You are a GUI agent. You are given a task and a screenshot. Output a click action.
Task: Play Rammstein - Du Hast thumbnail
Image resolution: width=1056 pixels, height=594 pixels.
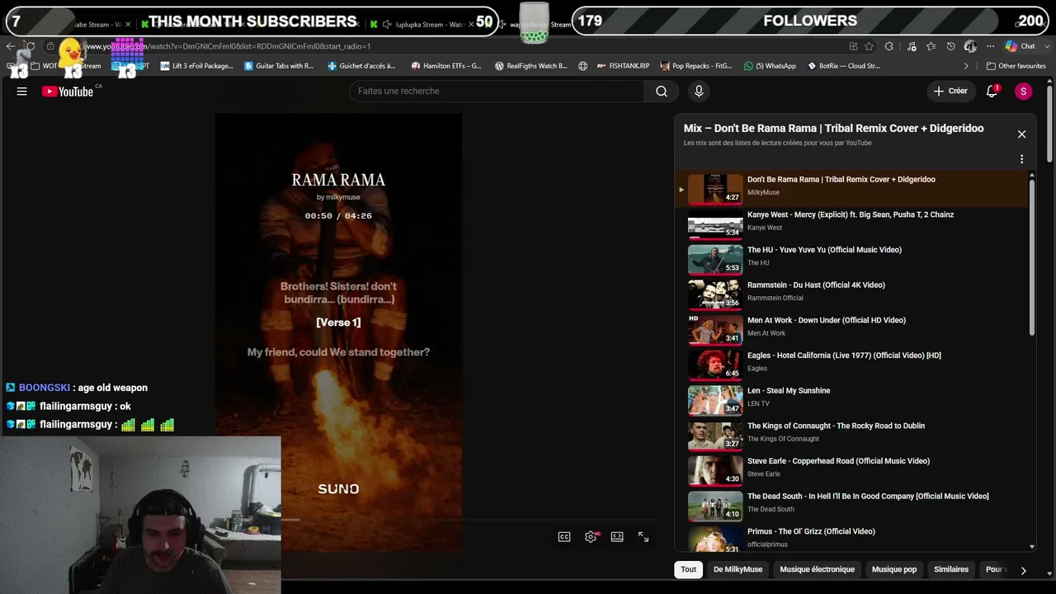(x=715, y=295)
